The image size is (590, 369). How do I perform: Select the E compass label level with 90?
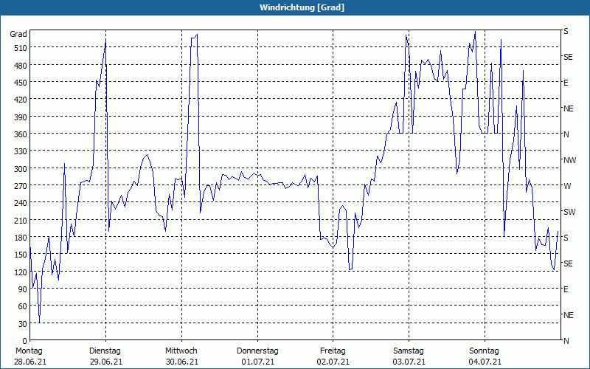pyautogui.click(x=566, y=289)
